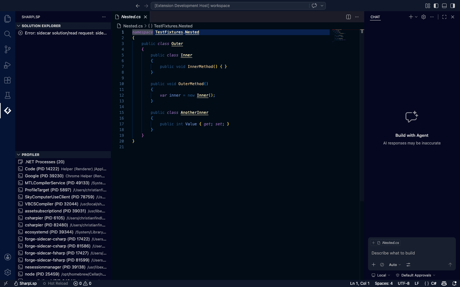Viewport: 460px width, 287px height.
Task: Open the Auto model dropdown
Action: (395, 265)
